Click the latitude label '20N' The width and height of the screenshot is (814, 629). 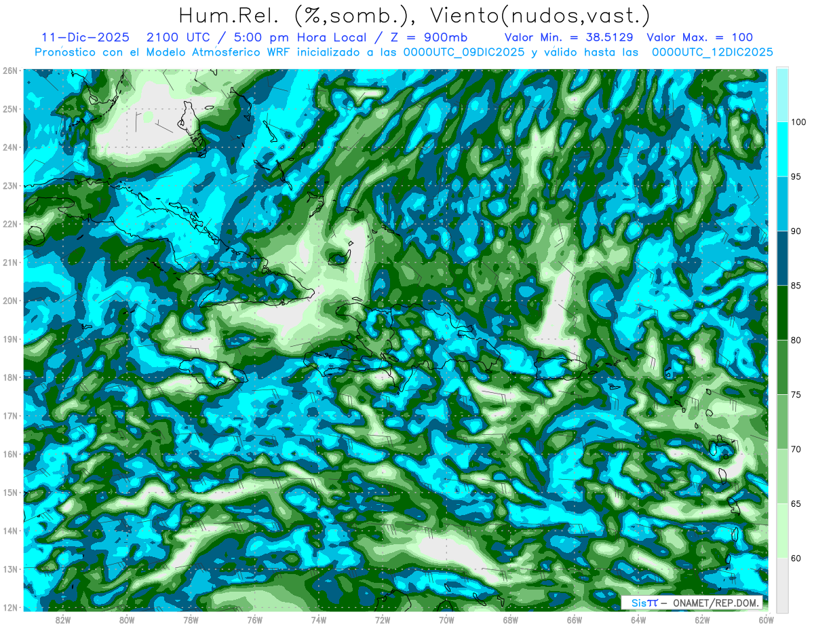click(x=10, y=301)
